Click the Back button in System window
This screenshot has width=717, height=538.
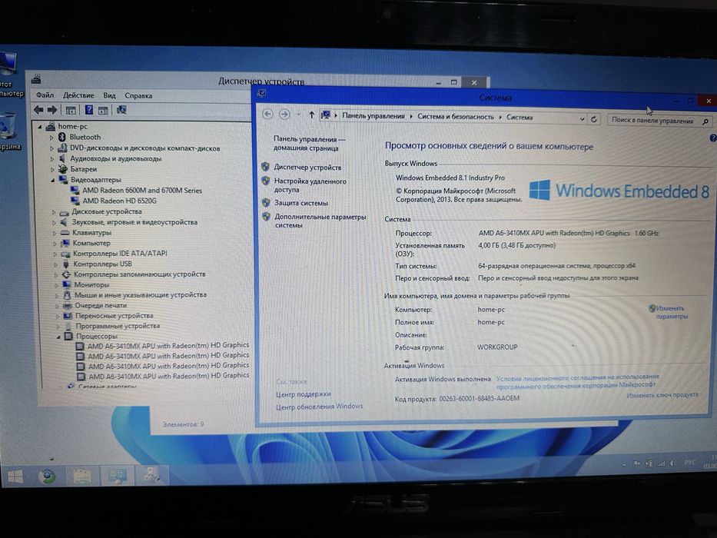pyautogui.click(x=268, y=115)
